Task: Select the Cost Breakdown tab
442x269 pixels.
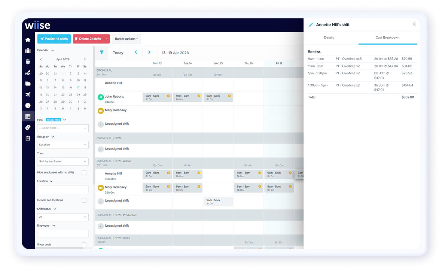Action: (x=387, y=37)
